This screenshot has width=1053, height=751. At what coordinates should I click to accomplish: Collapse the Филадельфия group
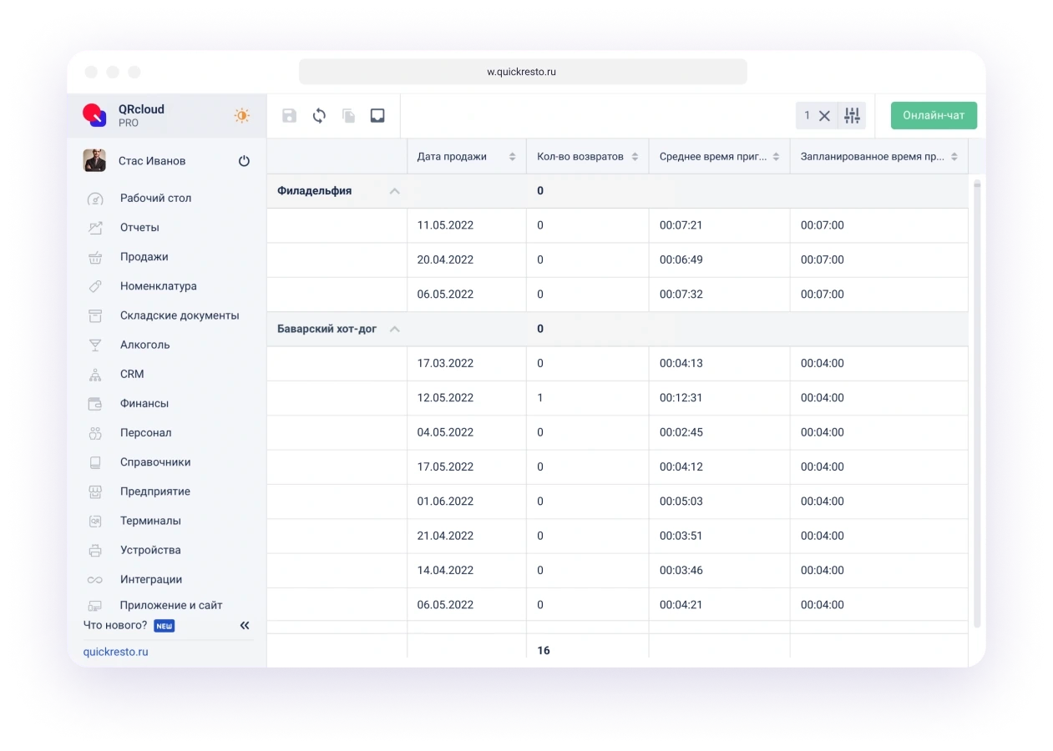394,190
